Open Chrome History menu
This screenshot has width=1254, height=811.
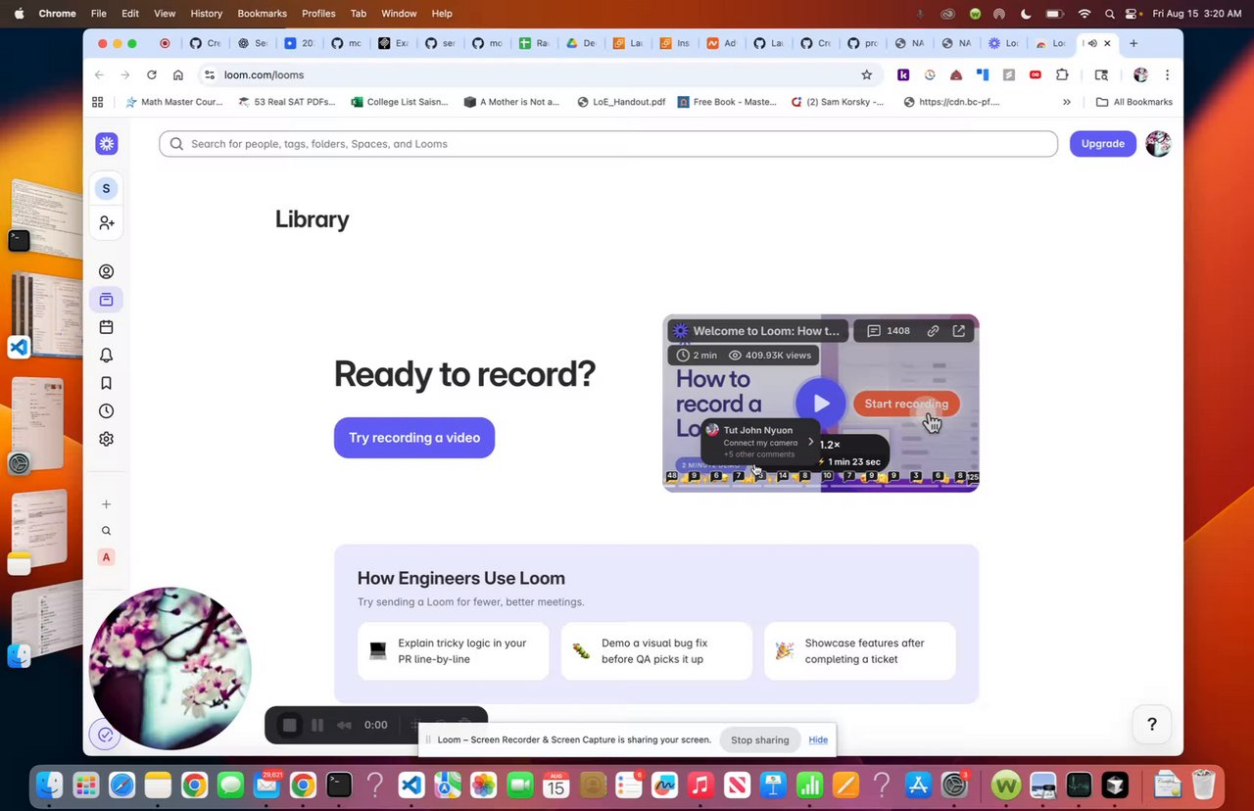(207, 14)
